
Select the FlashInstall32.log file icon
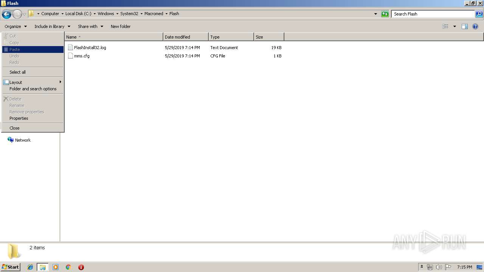click(x=70, y=48)
